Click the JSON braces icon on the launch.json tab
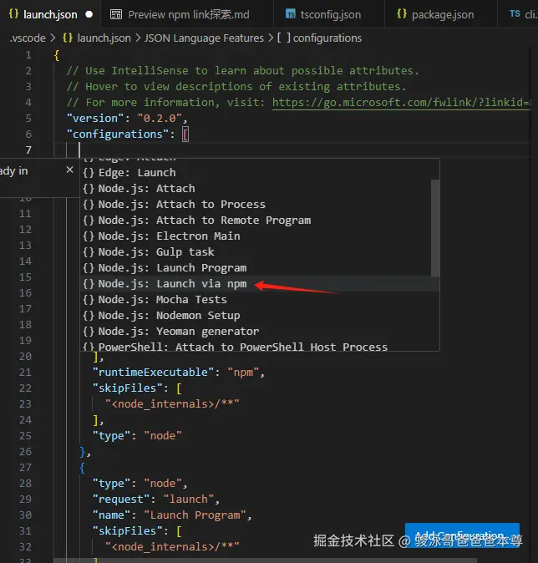Viewport: 538px width, 563px height. click(x=13, y=14)
